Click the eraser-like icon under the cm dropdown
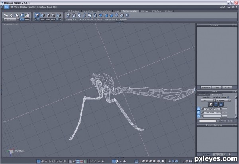Screen dimensions: 239x164 (x=210, y=104)
